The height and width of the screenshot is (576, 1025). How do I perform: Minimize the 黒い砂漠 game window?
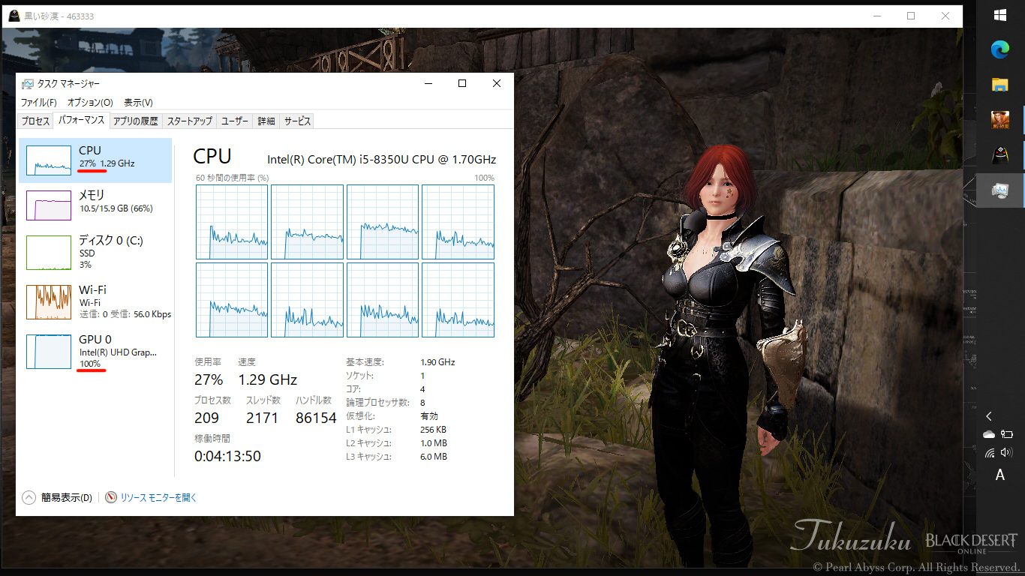tap(876, 16)
